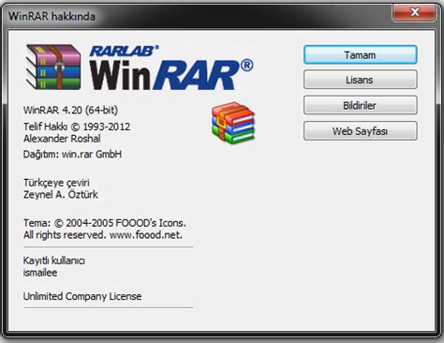The height and width of the screenshot is (343, 444).
Task: Close the WinRAR hakkında dialog
Action: 414,12
